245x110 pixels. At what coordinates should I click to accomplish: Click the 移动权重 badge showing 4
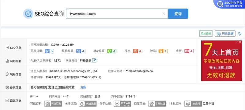pyautogui.click(x=81, y=51)
